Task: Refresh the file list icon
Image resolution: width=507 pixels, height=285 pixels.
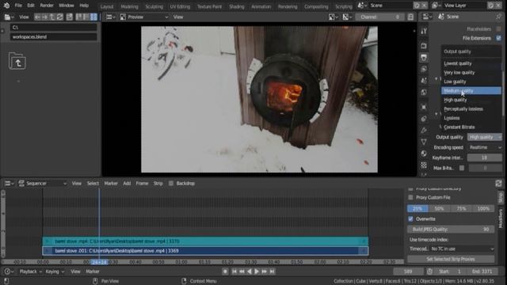Action: (60, 17)
